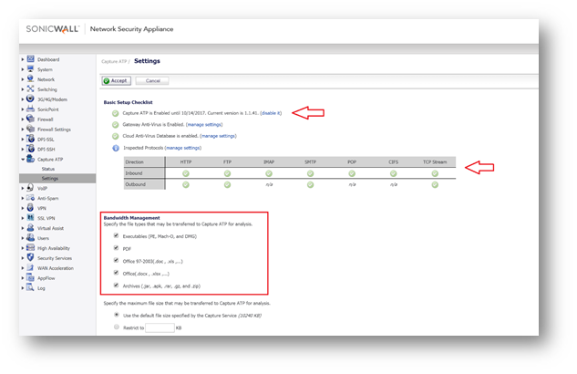577x374 pixels.
Task: Click the 3G/4G/Modem icon
Action: tap(31, 99)
